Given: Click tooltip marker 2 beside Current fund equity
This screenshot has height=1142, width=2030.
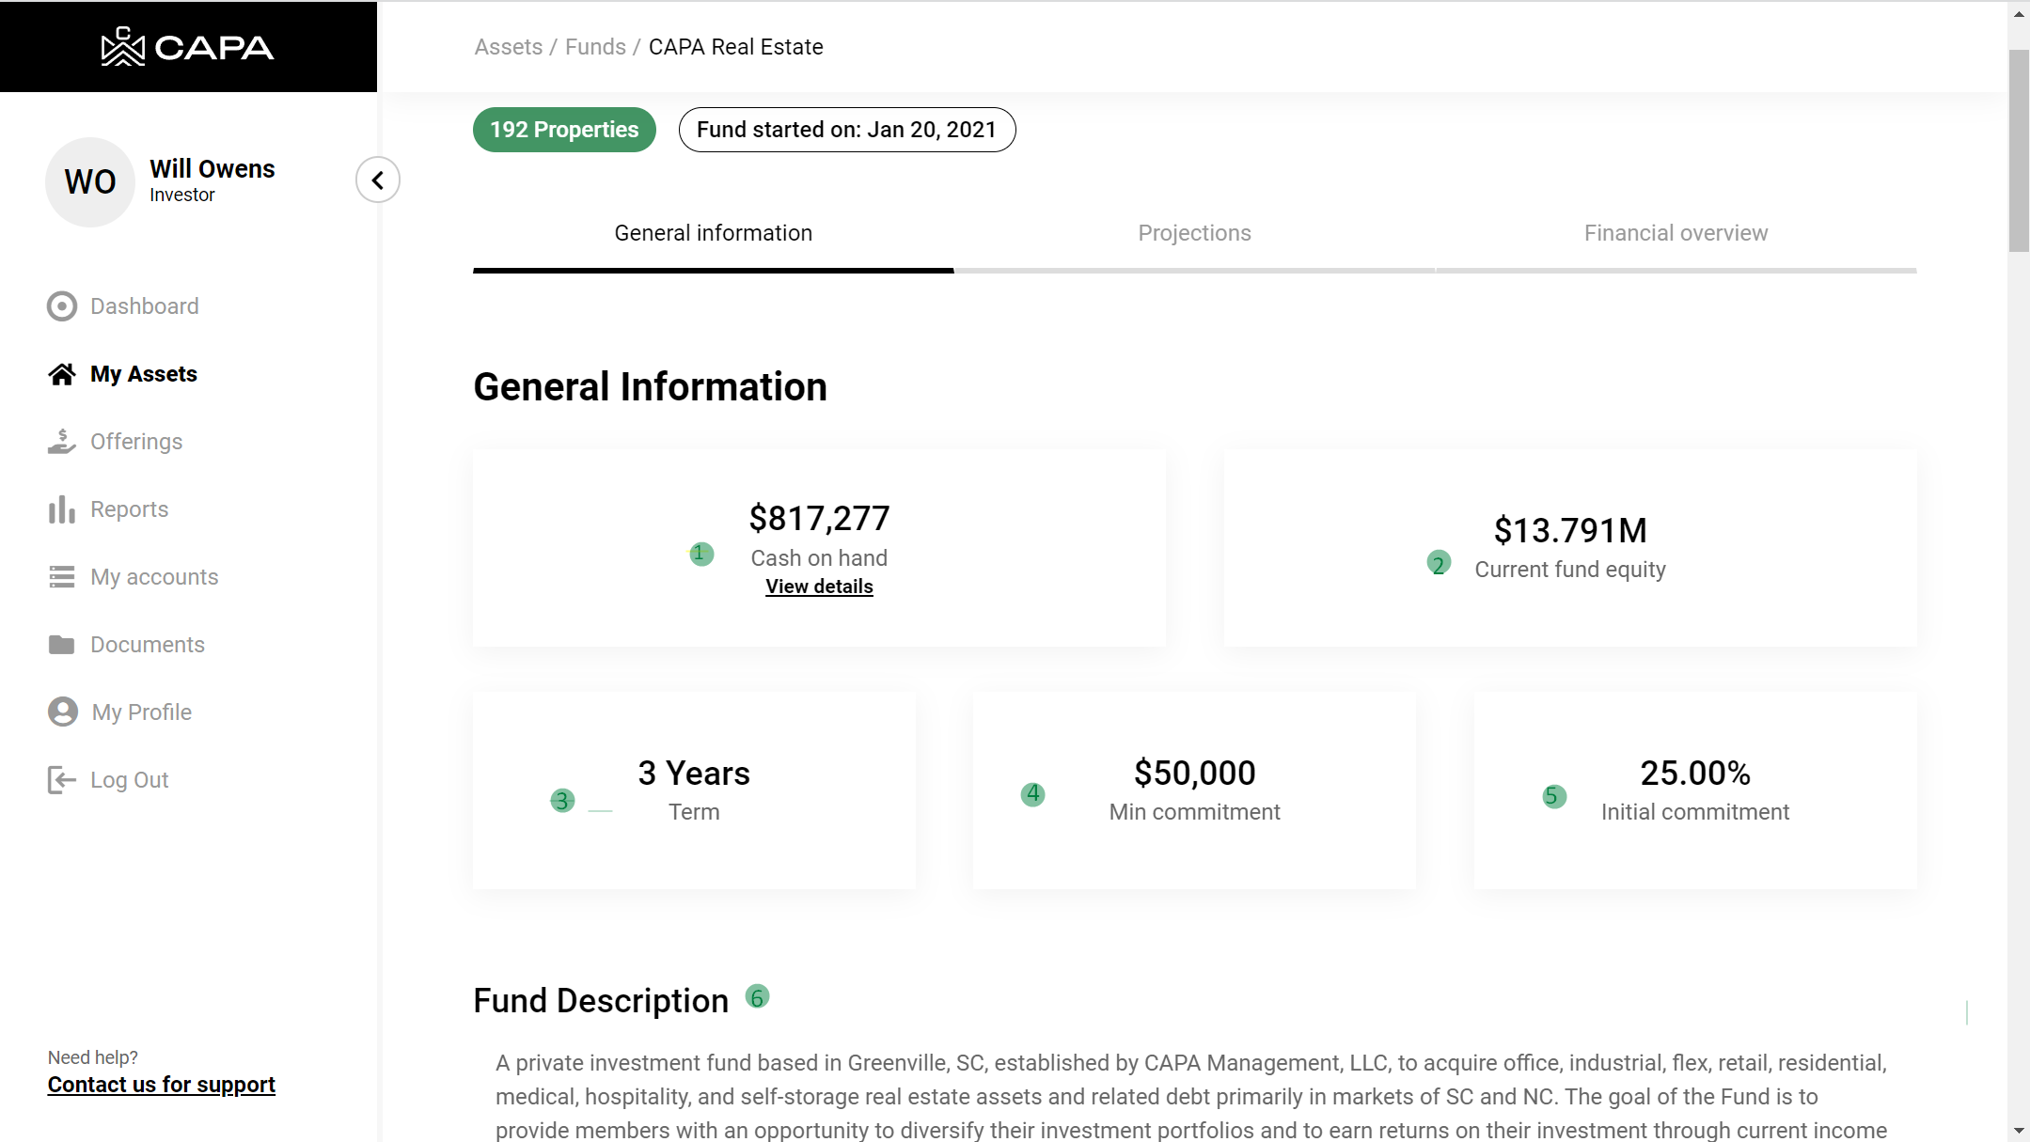Looking at the screenshot, I should pyautogui.click(x=1439, y=563).
